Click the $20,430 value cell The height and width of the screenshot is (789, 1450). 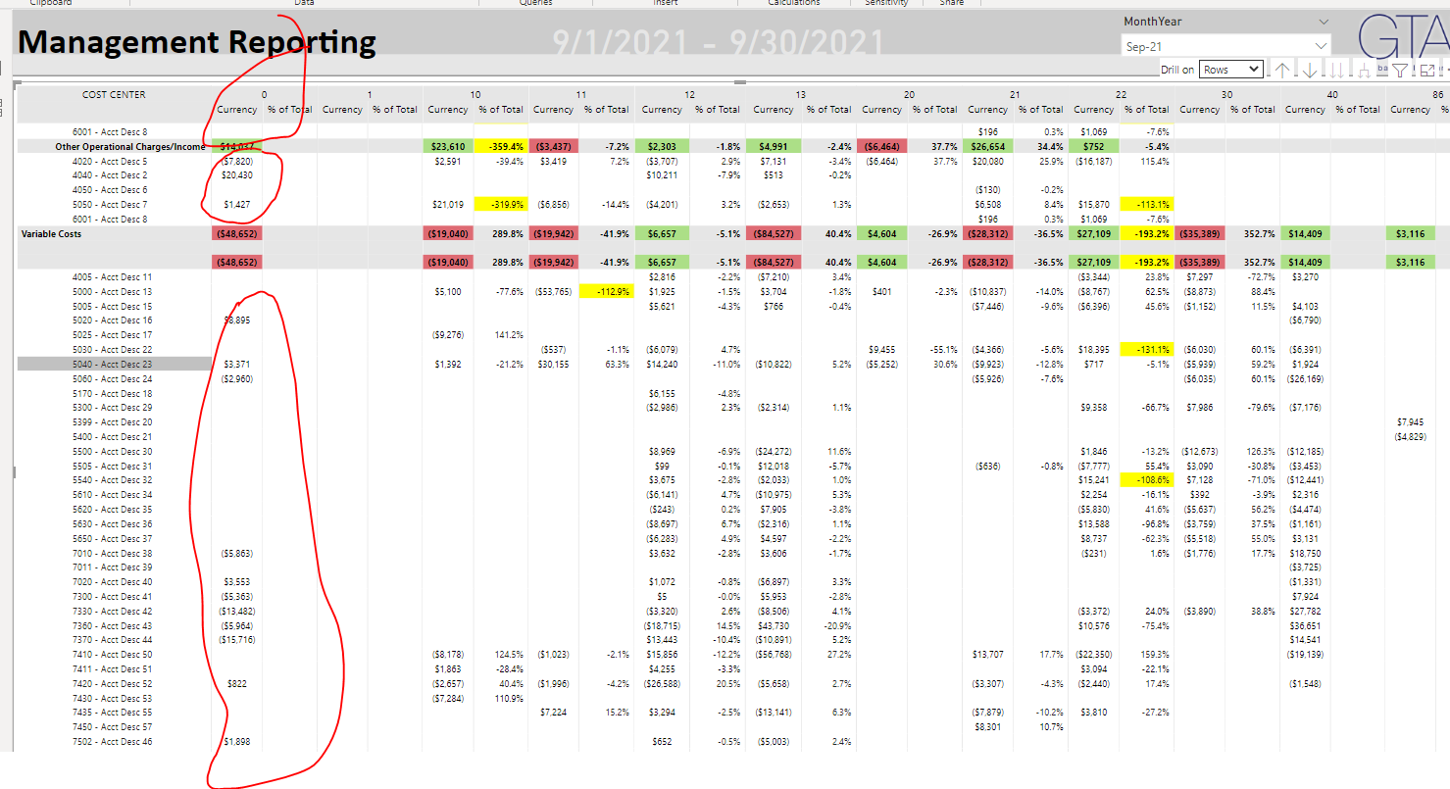[238, 175]
